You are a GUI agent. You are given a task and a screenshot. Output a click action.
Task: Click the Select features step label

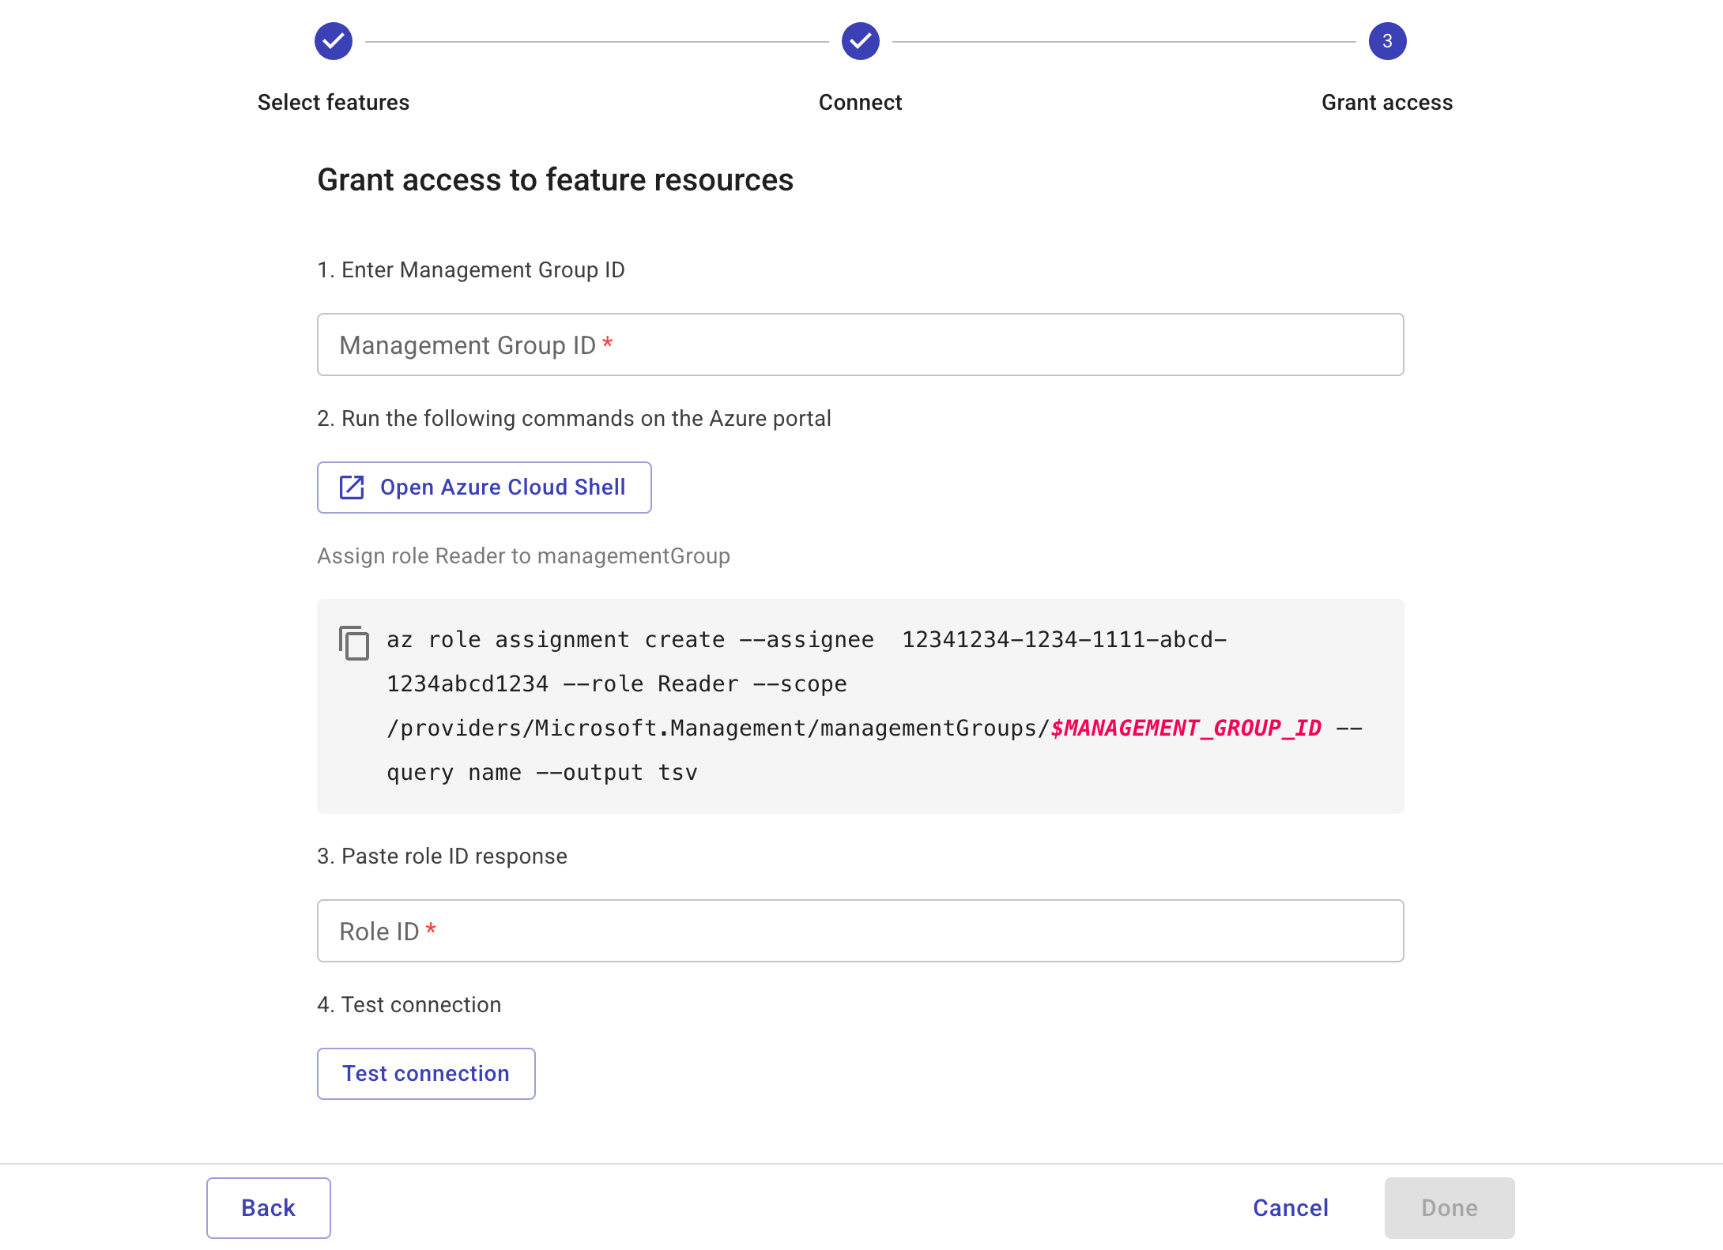pyautogui.click(x=333, y=102)
